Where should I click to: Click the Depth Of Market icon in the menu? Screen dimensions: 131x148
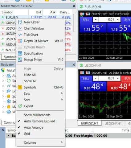coord(20,41)
